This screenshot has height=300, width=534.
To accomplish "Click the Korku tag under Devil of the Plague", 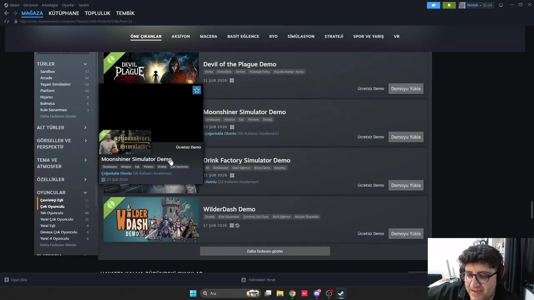I will [209, 72].
